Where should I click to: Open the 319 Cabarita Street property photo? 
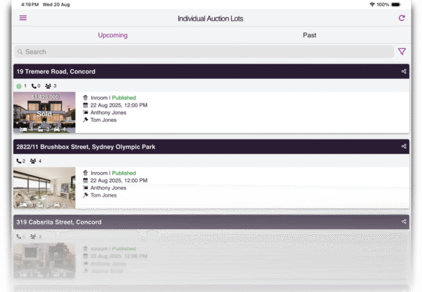[45, 260]
